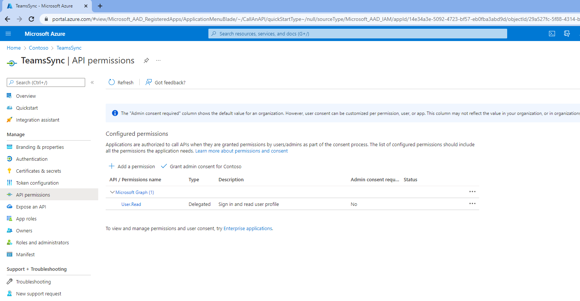Pin the TeamsSync blade
Image resolution: width=580 pixels, height=301 pixels.
pyautogui.click(x=146, y=60)
